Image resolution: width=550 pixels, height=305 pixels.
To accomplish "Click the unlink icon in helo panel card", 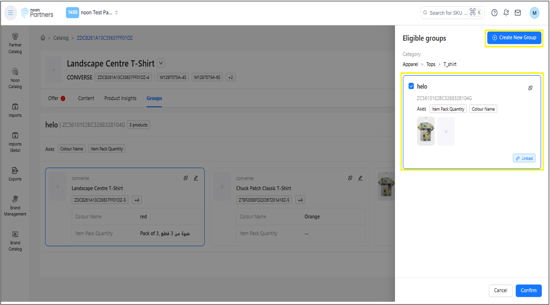I will click(530, 88).
